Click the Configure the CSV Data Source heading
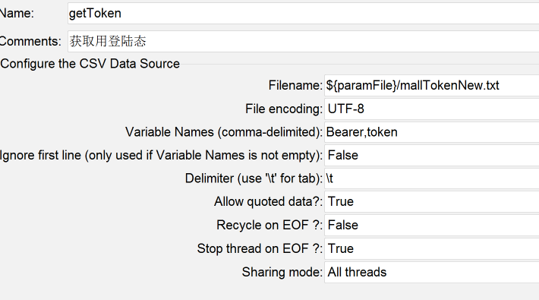 [x=90, y=64]
